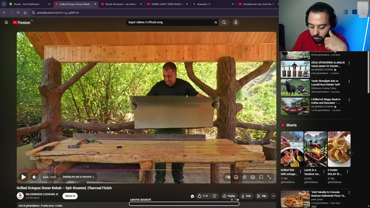Open the player settings gear
The height and width of the screenshot is (208, 370).
point(245,177)
